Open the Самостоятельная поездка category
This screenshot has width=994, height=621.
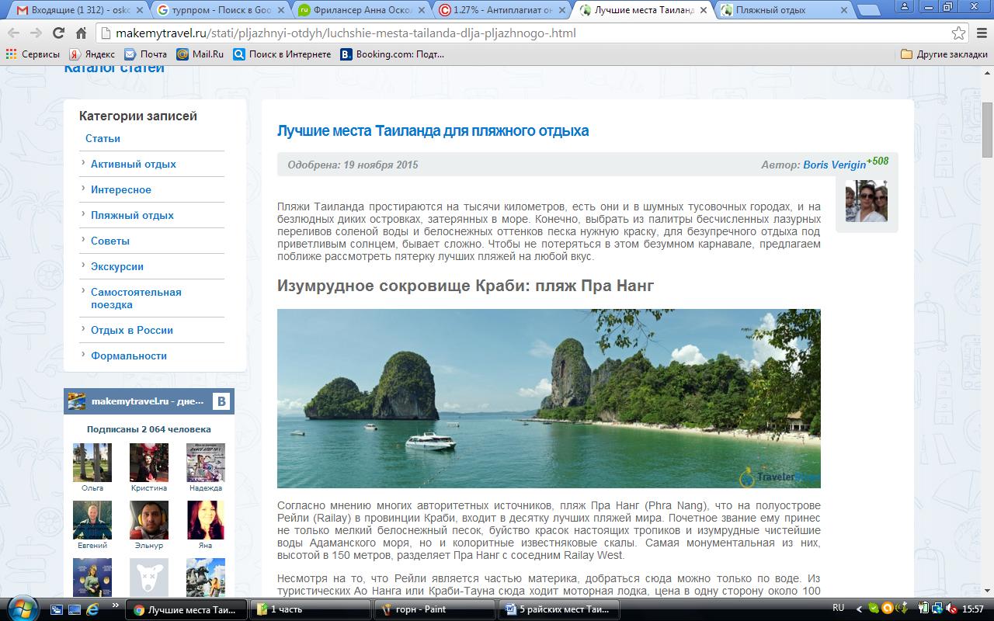(x=136, y=298)
